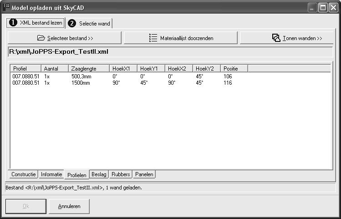Image resolution: width=341 pixels, height=219 pixels.
Task: Click the Positie value 106
Action: pyautogui.click(x=228, y=76)
